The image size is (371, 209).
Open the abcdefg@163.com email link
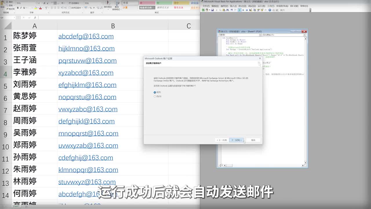coord(86,37)
